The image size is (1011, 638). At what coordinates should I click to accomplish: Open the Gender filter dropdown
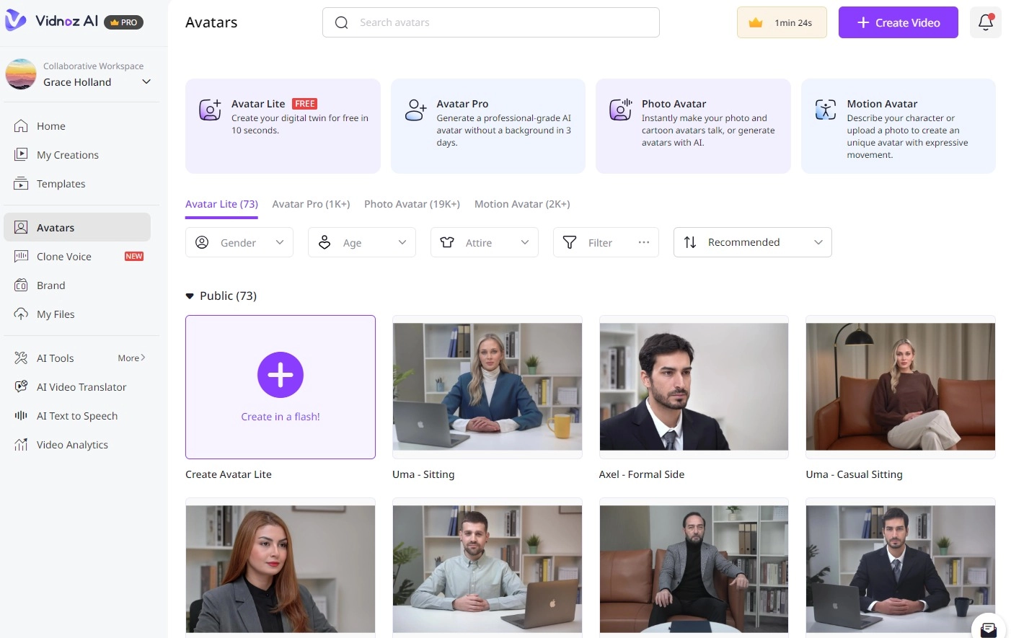coord(239,243)
